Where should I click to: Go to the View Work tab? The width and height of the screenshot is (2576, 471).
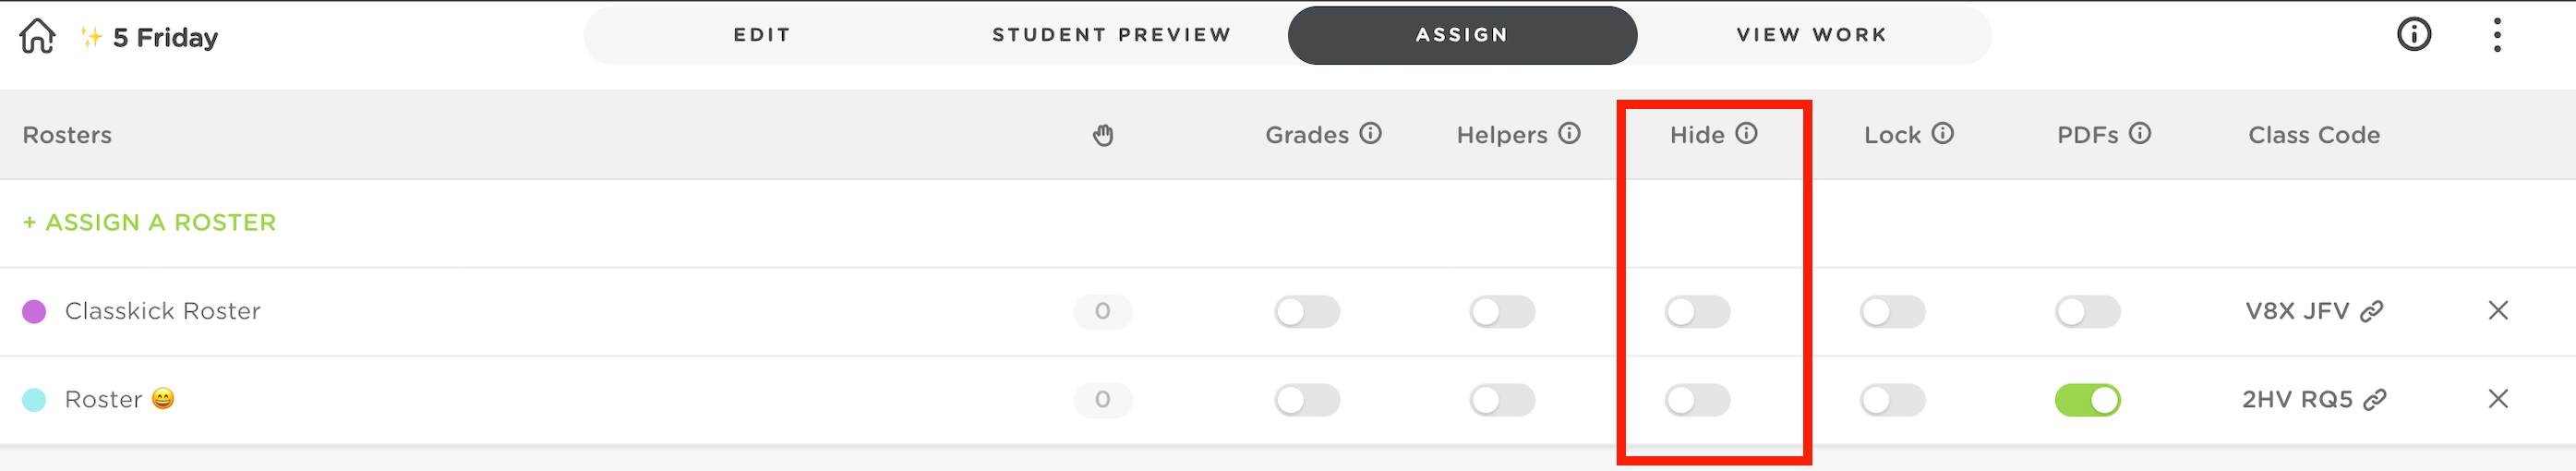[x=1811, y=35]
